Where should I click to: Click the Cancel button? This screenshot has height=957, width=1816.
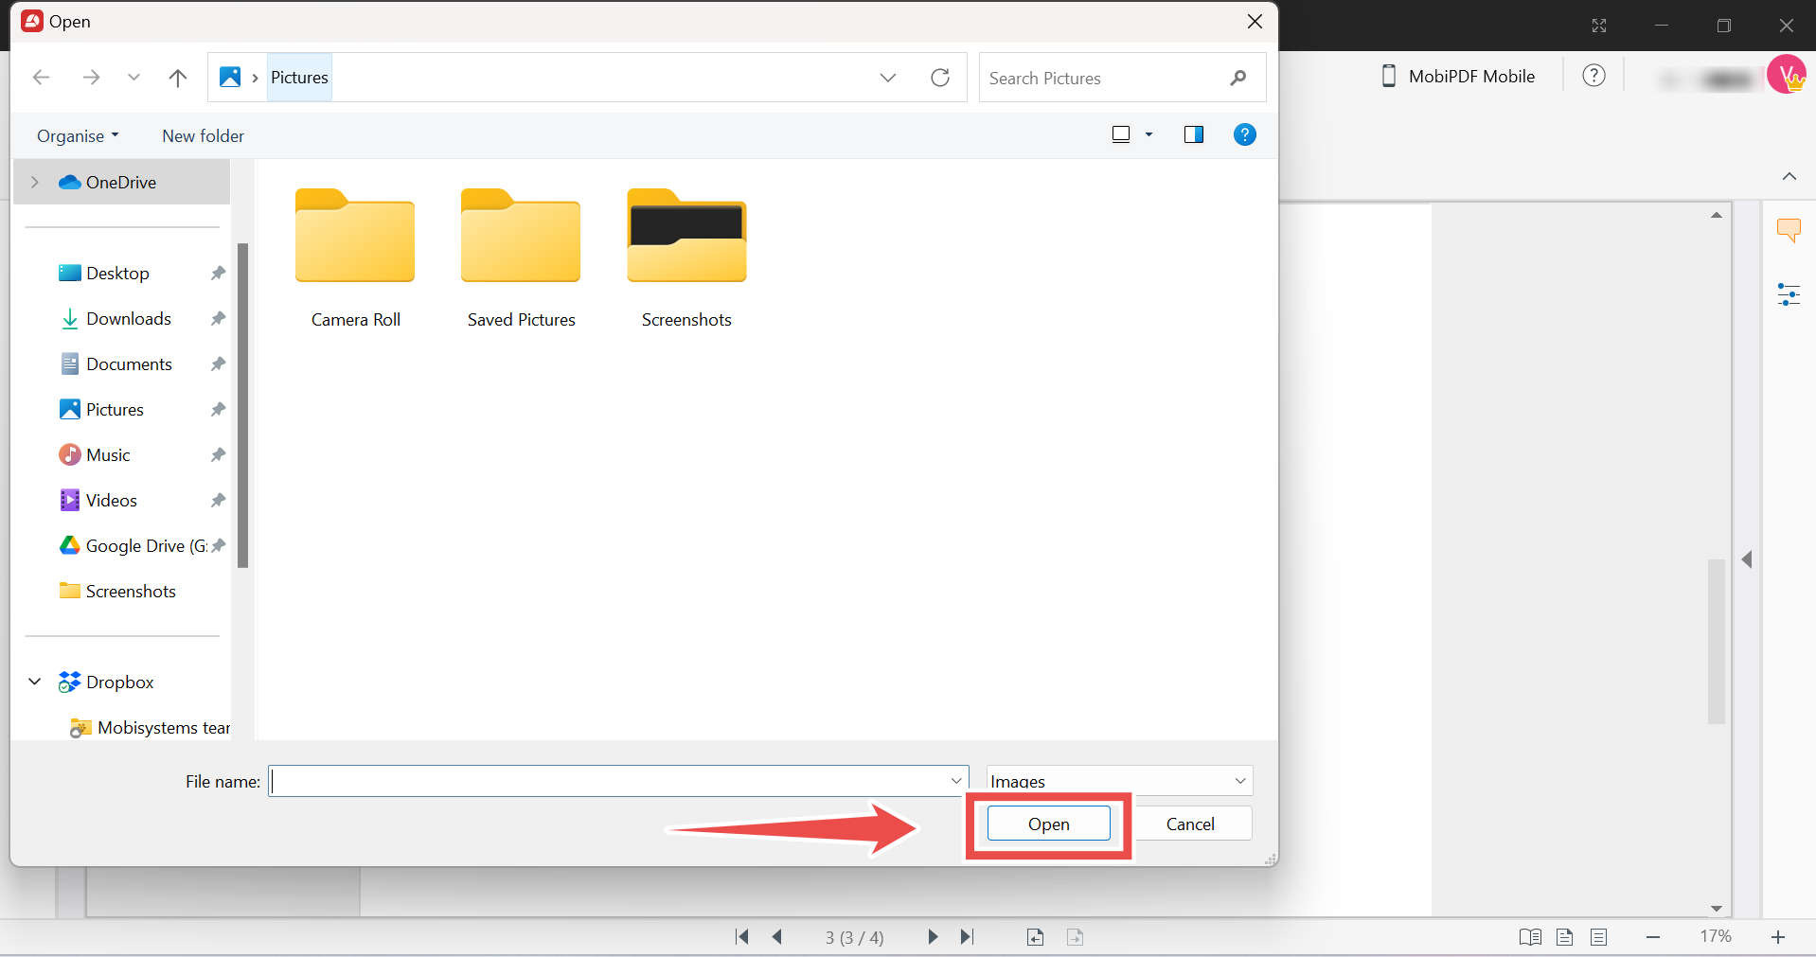(1190, 824)
